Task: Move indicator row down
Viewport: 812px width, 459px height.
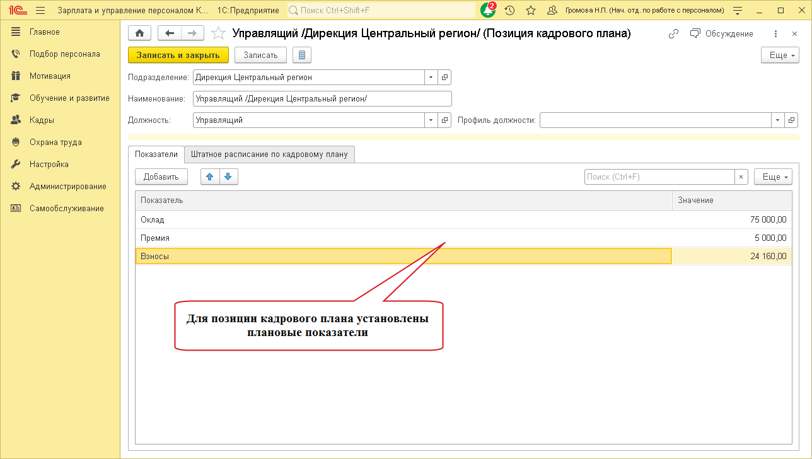Action: 228,177
